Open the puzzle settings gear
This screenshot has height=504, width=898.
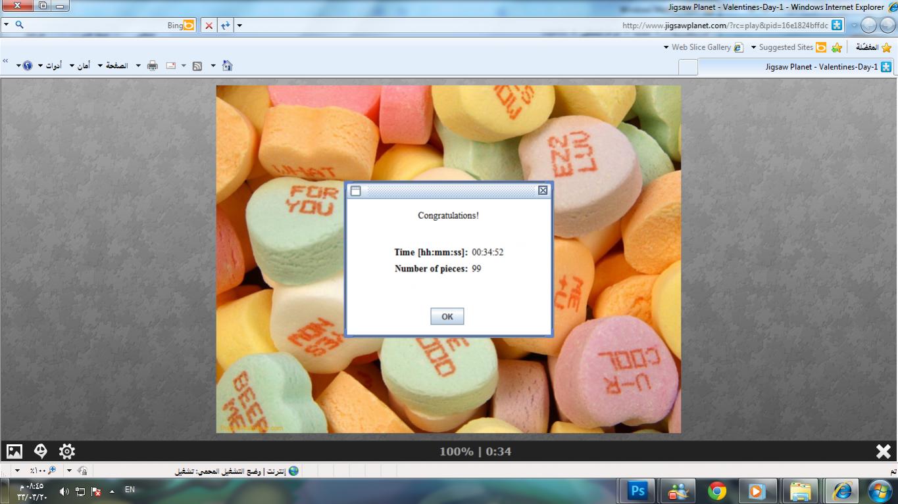[x=67, y=451]
